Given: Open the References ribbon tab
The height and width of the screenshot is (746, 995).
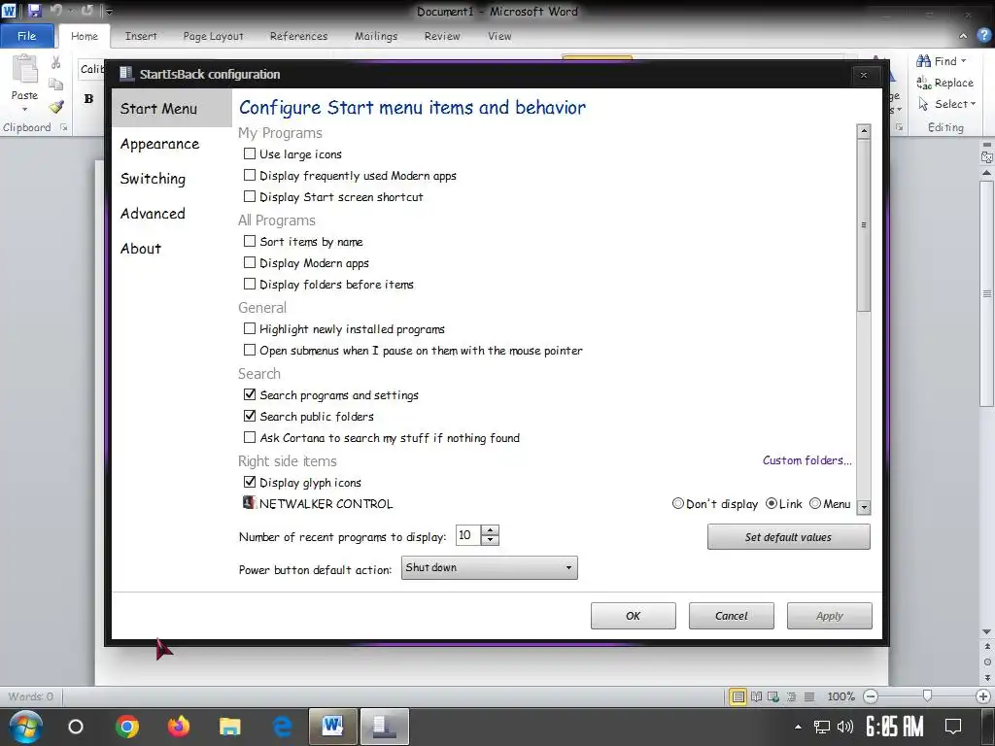Looking at the screenshot, I should point(299,36).
